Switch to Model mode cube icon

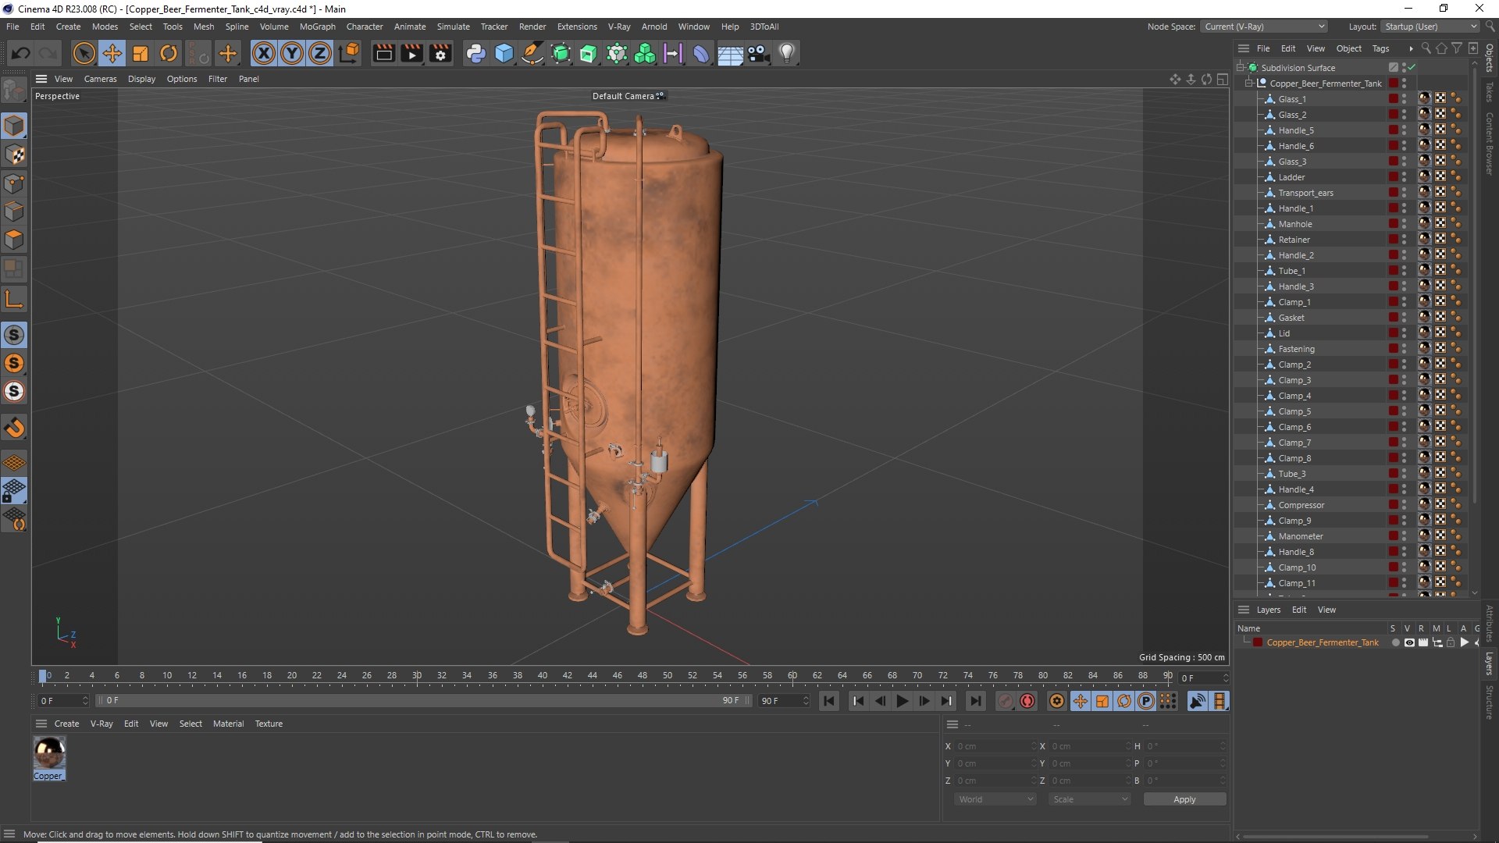click(14, 126)
